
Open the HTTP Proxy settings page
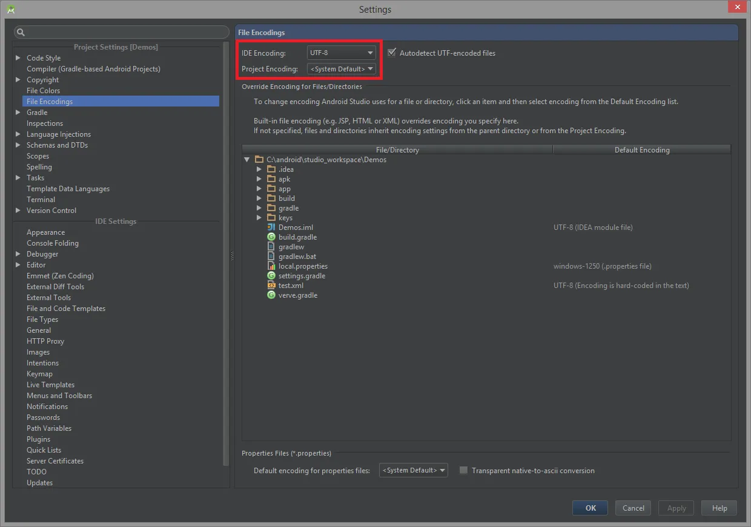[45, 341]
